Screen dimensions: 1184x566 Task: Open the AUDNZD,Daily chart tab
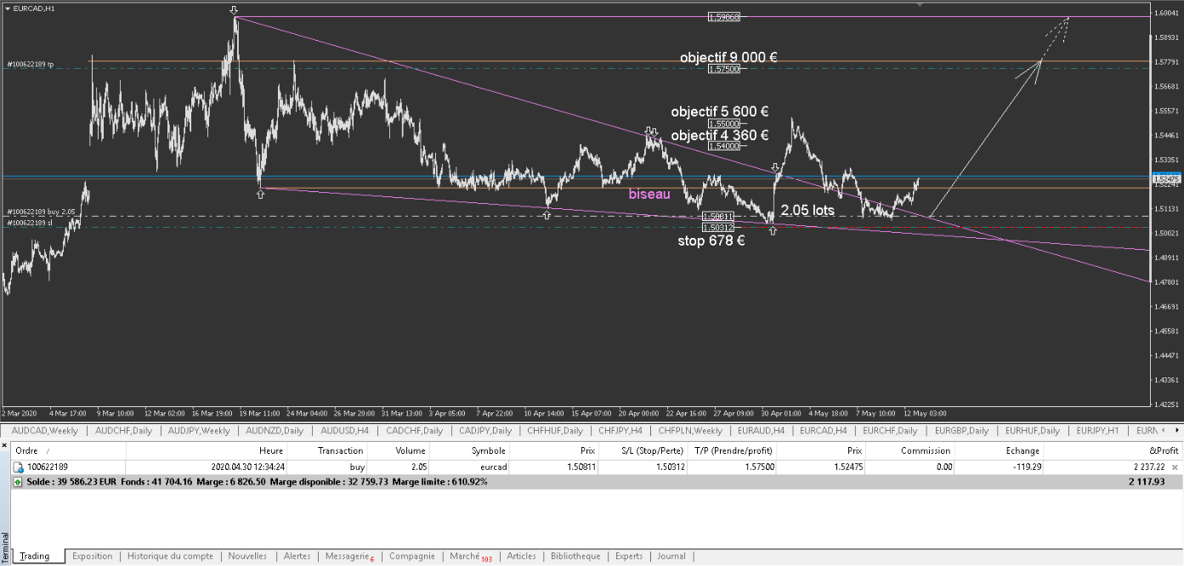tap(274, 430)
